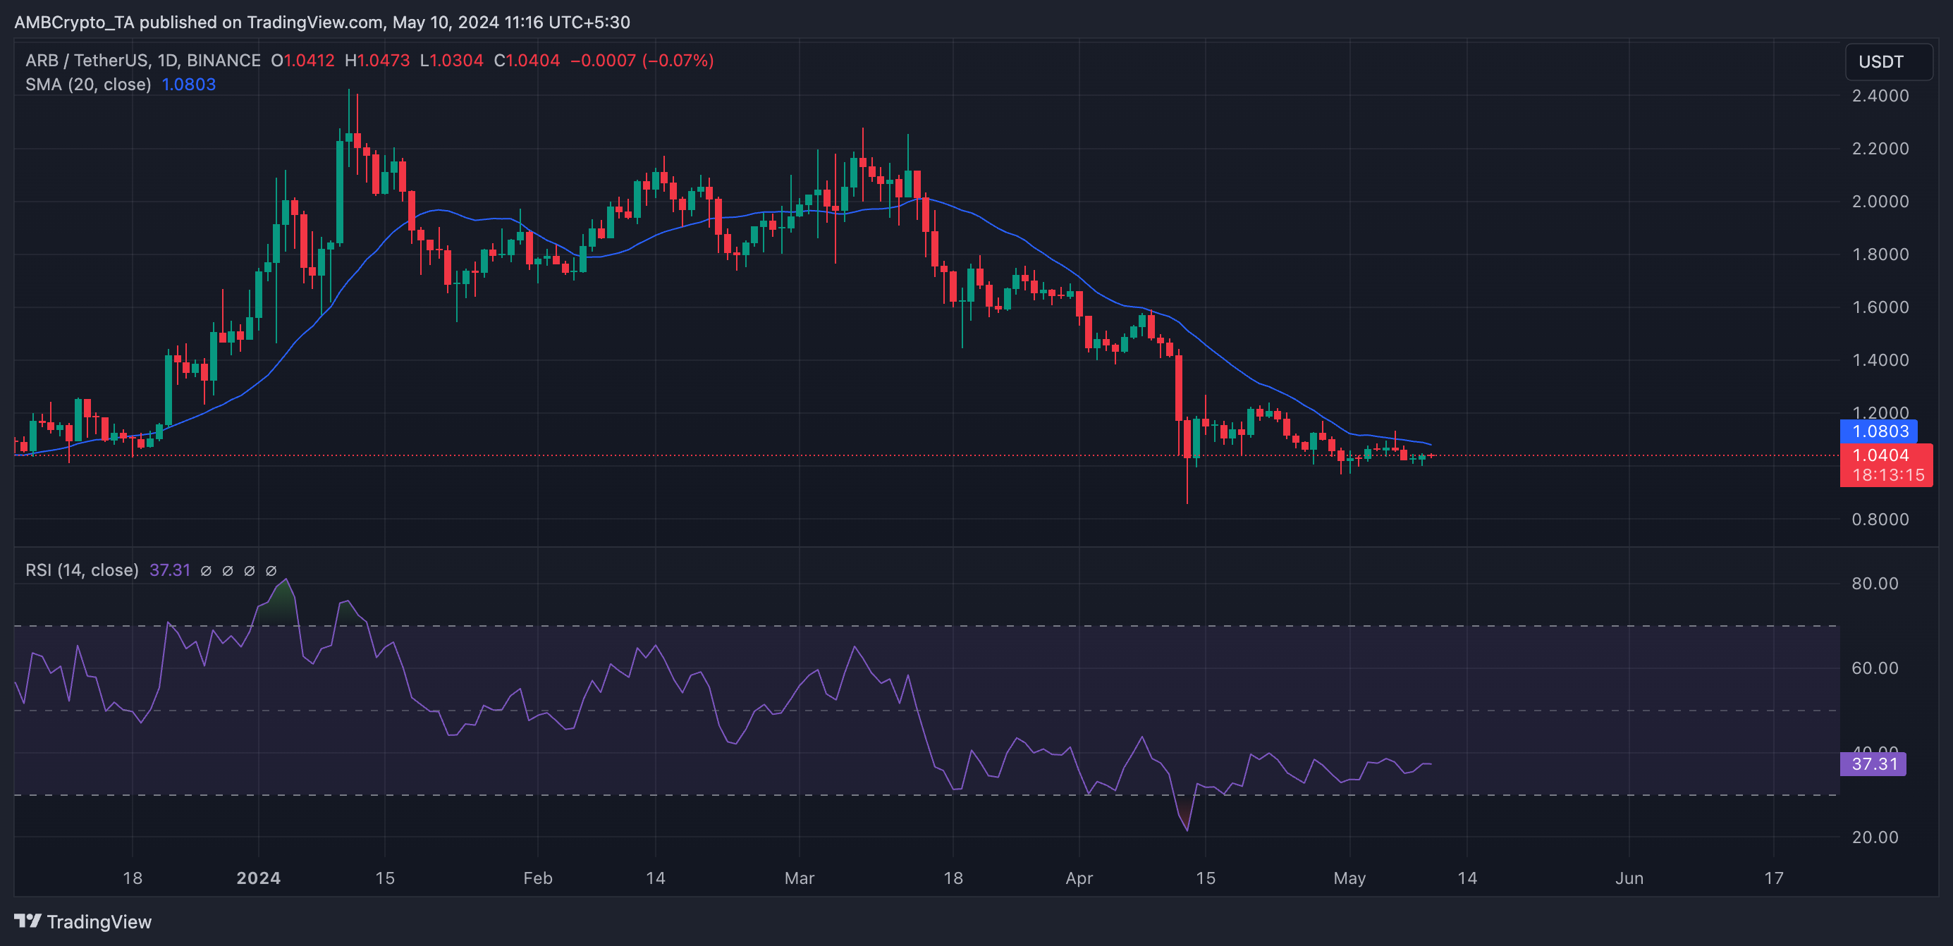Click the purple 37.31 RSI axis label
Viewport: 1953px width, 946px height.
[x=1873, y=764]
